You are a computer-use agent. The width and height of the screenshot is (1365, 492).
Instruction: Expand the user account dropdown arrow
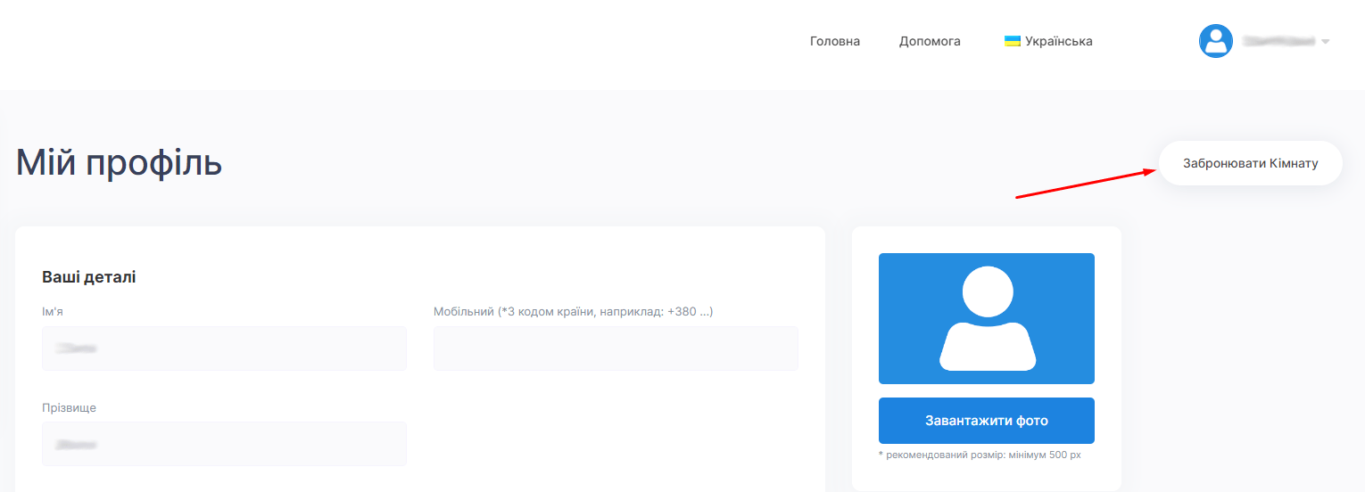click(x=1325, y=42)
